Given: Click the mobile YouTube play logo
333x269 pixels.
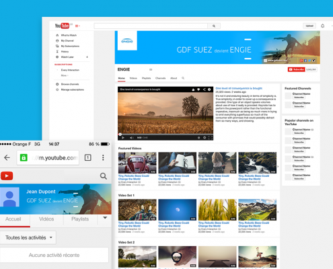Looking at the screenshot, I should point(7,176).
